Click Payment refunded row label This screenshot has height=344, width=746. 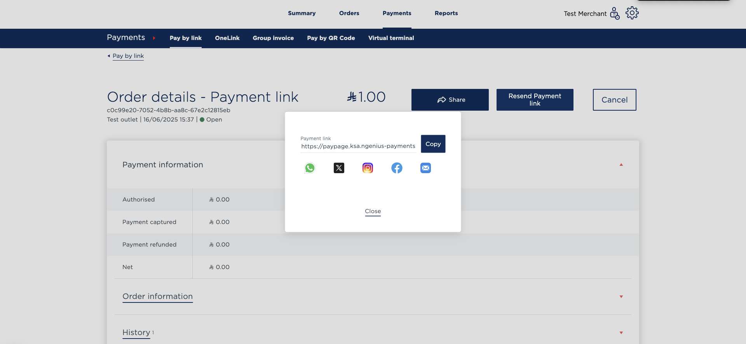[150, 245]
